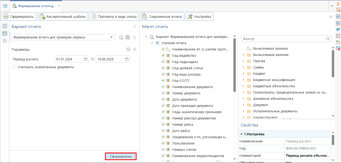Click the second SQL icon in right sidebar
Screen dimensions: 341x163
[338, 23]
